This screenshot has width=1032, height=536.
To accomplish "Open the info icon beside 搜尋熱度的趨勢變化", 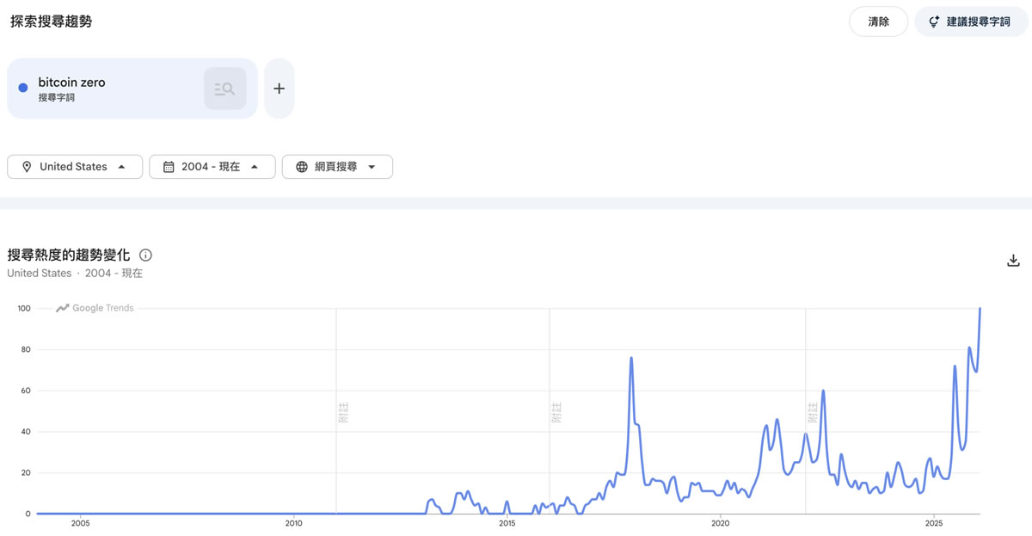I will coord(145,256).
